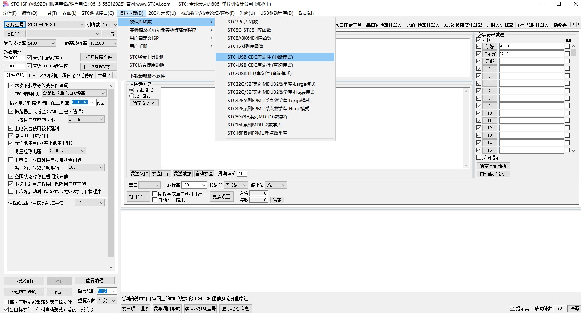Viewport: 581px width, 313px height.
Task: Click start address 0x0000 top field
Action: tap(14, 58)
